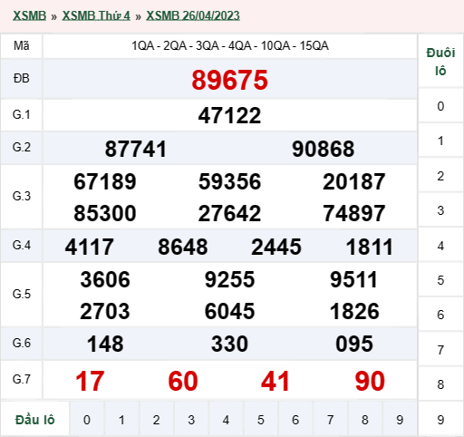Select Đầu lô digit 2

(x=156, y=419)
